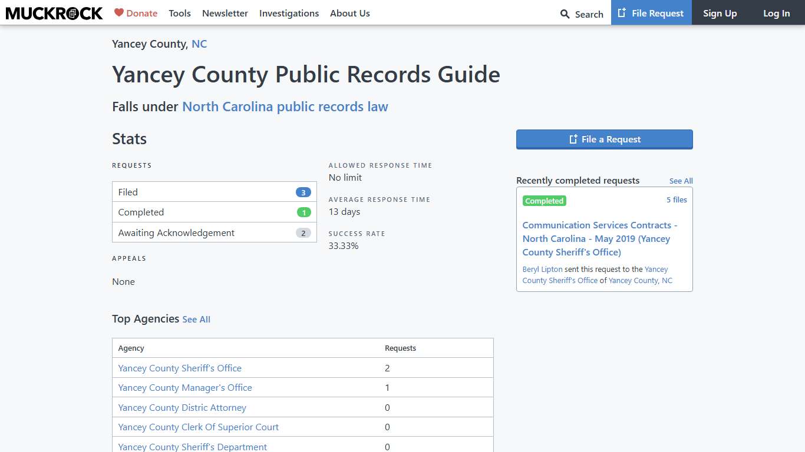This screenshot has height=452, width=805.
Task: Open the About Us page
Action: point(350,13)
